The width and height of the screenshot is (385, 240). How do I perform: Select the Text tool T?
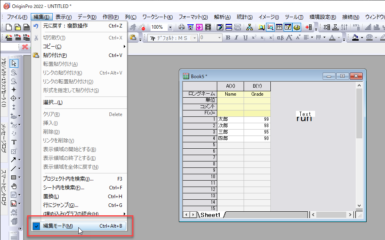pos(14,142)
